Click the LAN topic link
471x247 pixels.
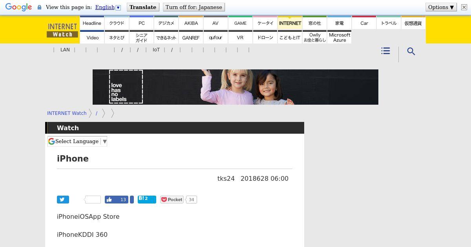pyautogui.click(x=65, y=50)
